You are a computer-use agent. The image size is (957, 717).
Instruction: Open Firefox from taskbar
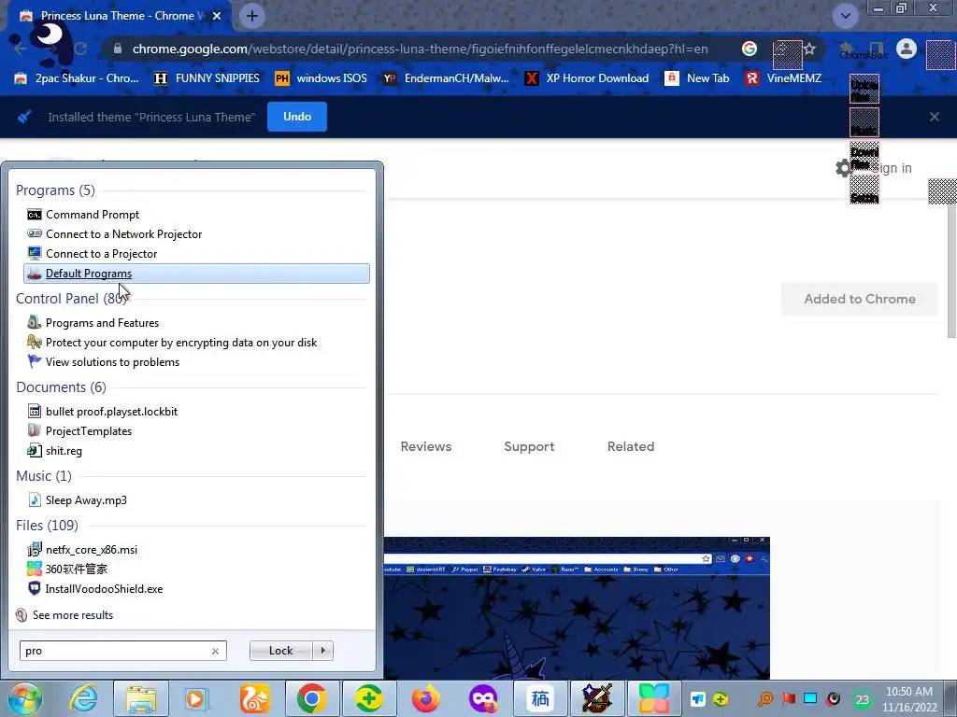point(425,698)
